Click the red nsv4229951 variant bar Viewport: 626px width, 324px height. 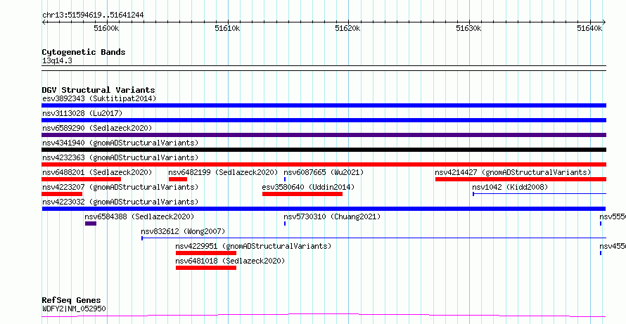click(x=206, y=253)
